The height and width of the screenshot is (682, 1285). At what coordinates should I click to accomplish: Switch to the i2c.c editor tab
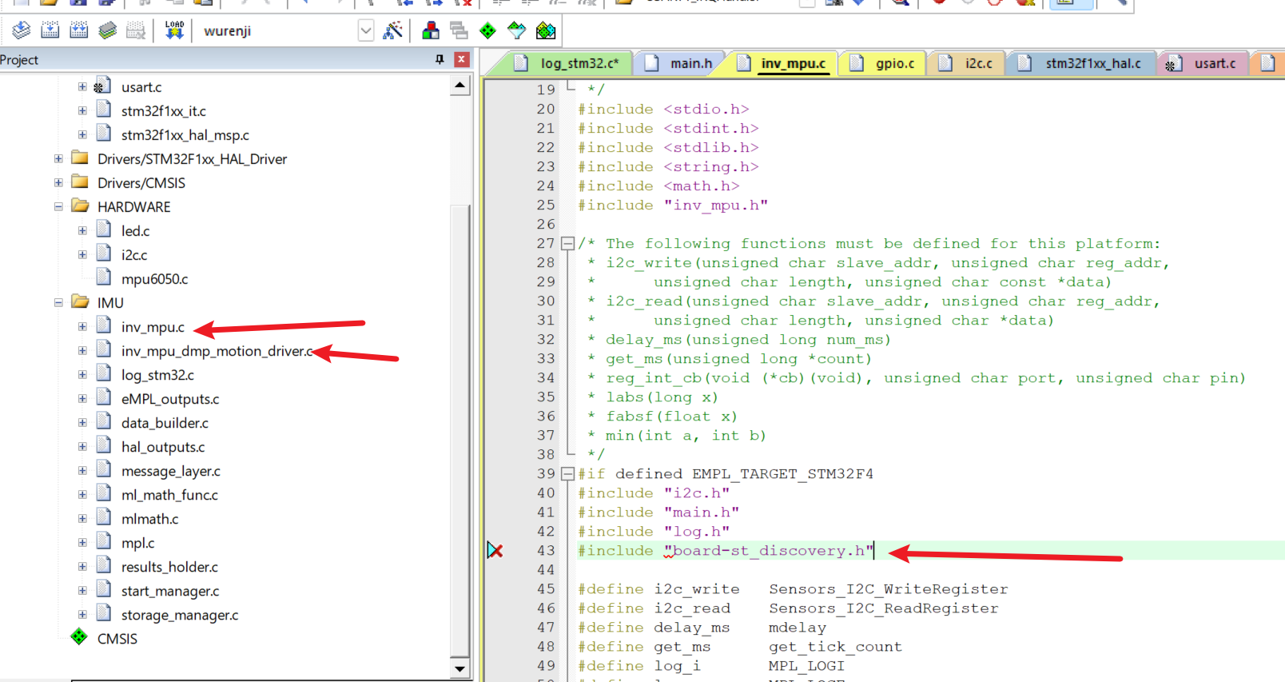(x=966, y=63)
